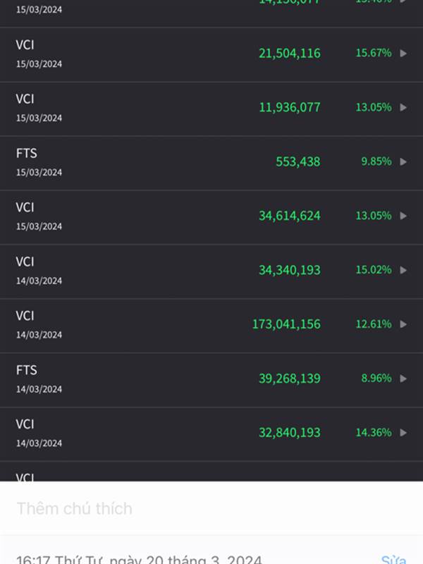Tap the arrow beside 14.36%
This screenshot has height=564, width=423.
pyautogui.click(x=403, y=432)
